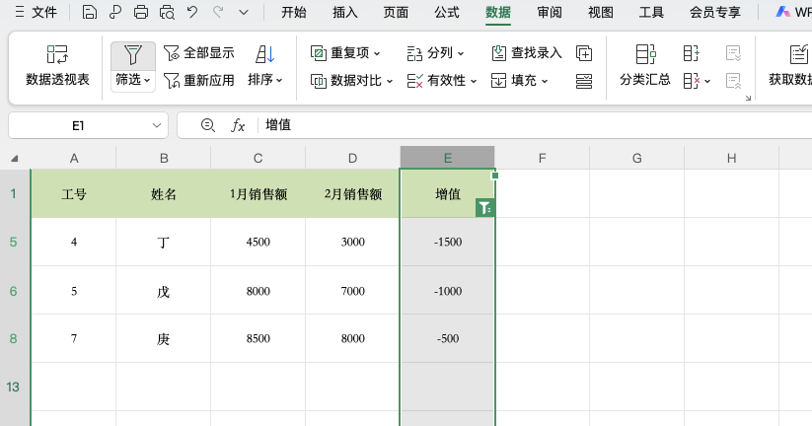The width and height of the screenshot is (812, 426).
Task: Expand the name box dropdown arrow
Action: pyautogui.click(x=157, y=126)
